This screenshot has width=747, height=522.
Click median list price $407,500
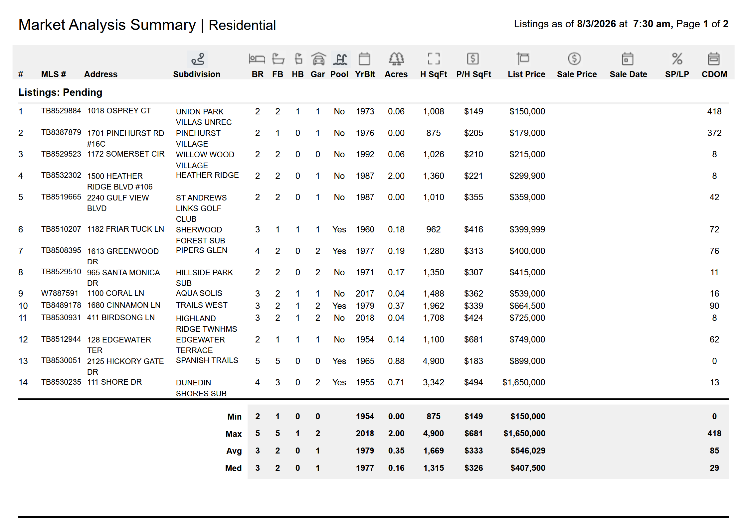pos(528,468)
